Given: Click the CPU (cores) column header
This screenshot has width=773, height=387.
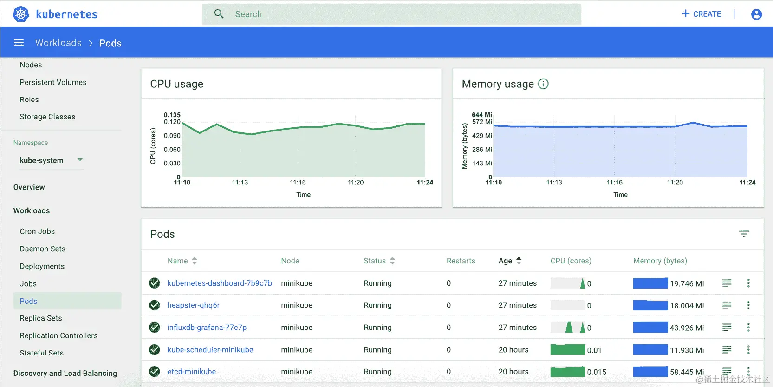Looking at the screenshot, I should pos(571,261).
